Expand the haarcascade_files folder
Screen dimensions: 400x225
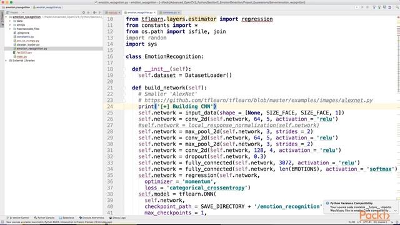tap(10, 29)
